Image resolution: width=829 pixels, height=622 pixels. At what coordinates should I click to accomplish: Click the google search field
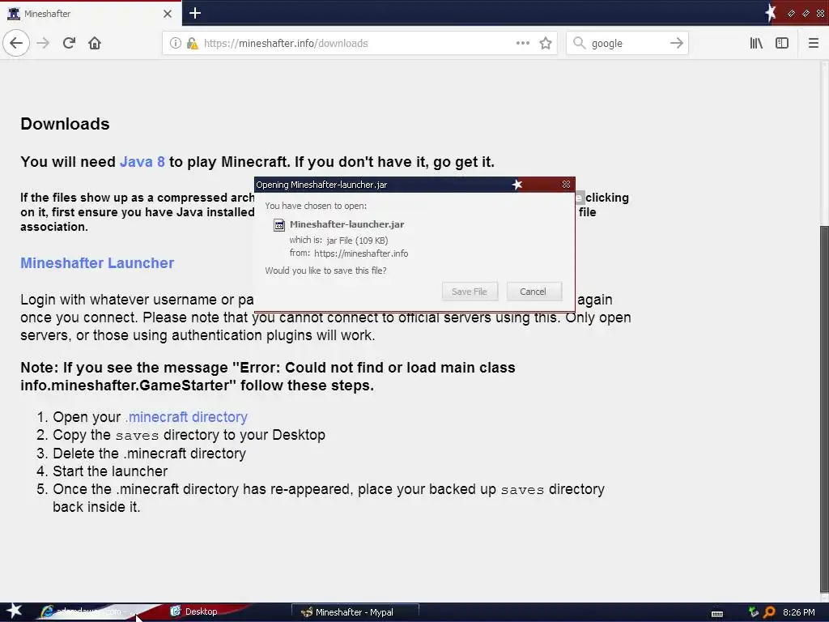pos(627,44)
